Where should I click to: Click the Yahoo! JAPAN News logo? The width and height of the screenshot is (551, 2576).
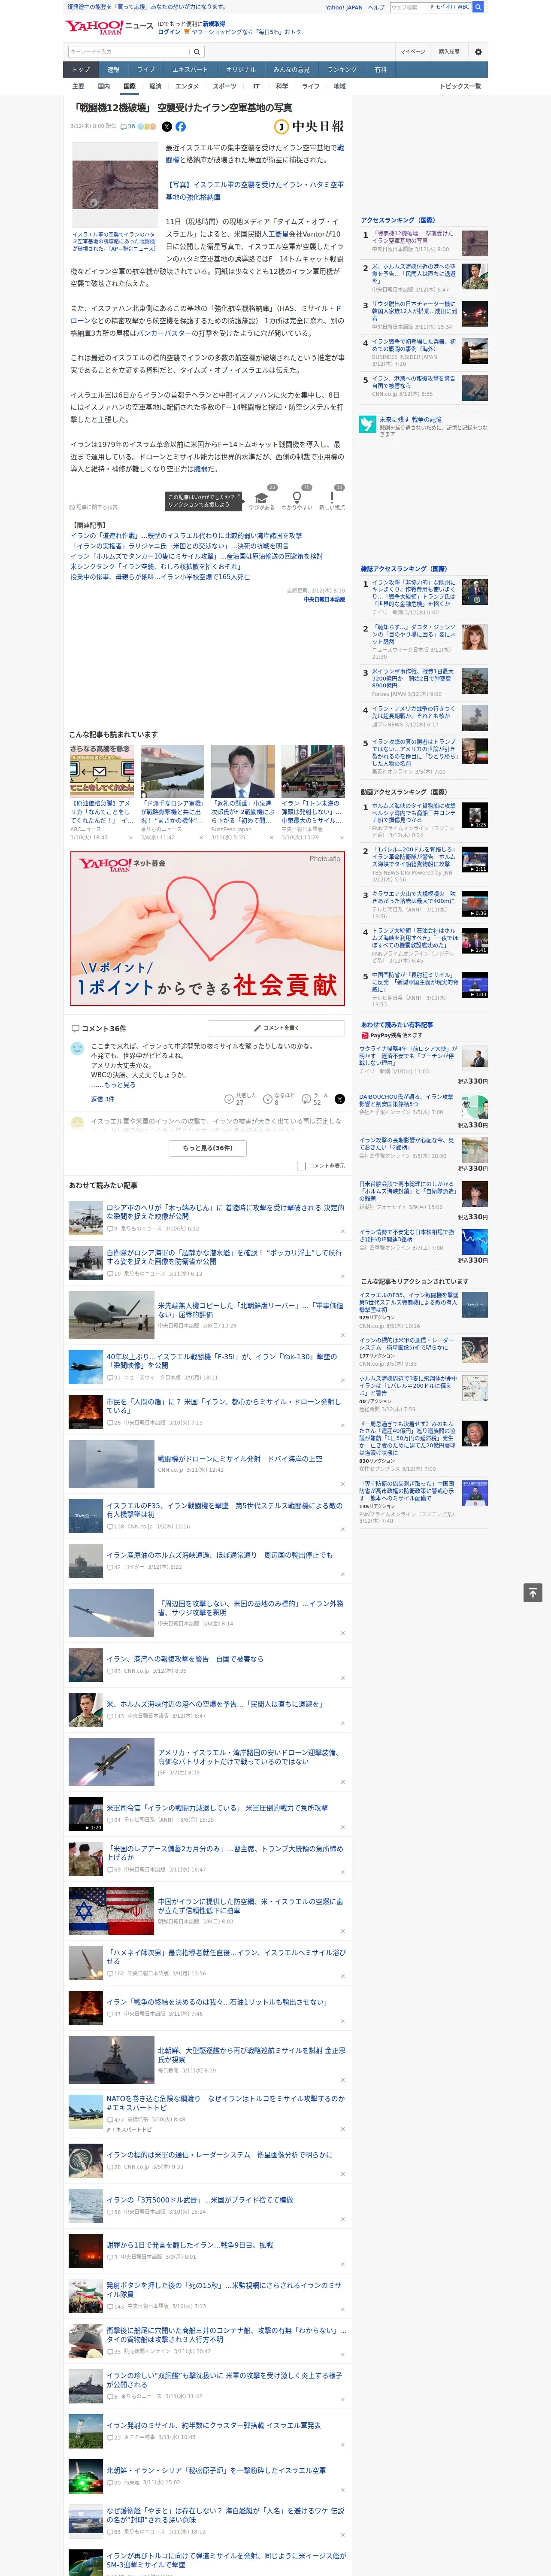109,27
